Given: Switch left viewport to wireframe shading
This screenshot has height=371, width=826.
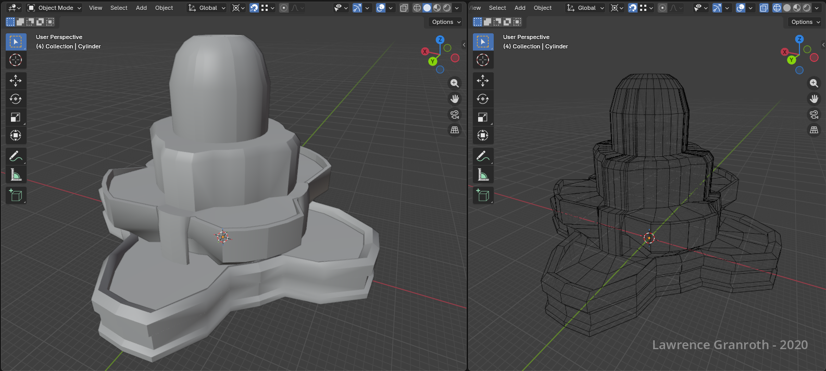Looking at the screenshot, I should click(x=417, y=8).
